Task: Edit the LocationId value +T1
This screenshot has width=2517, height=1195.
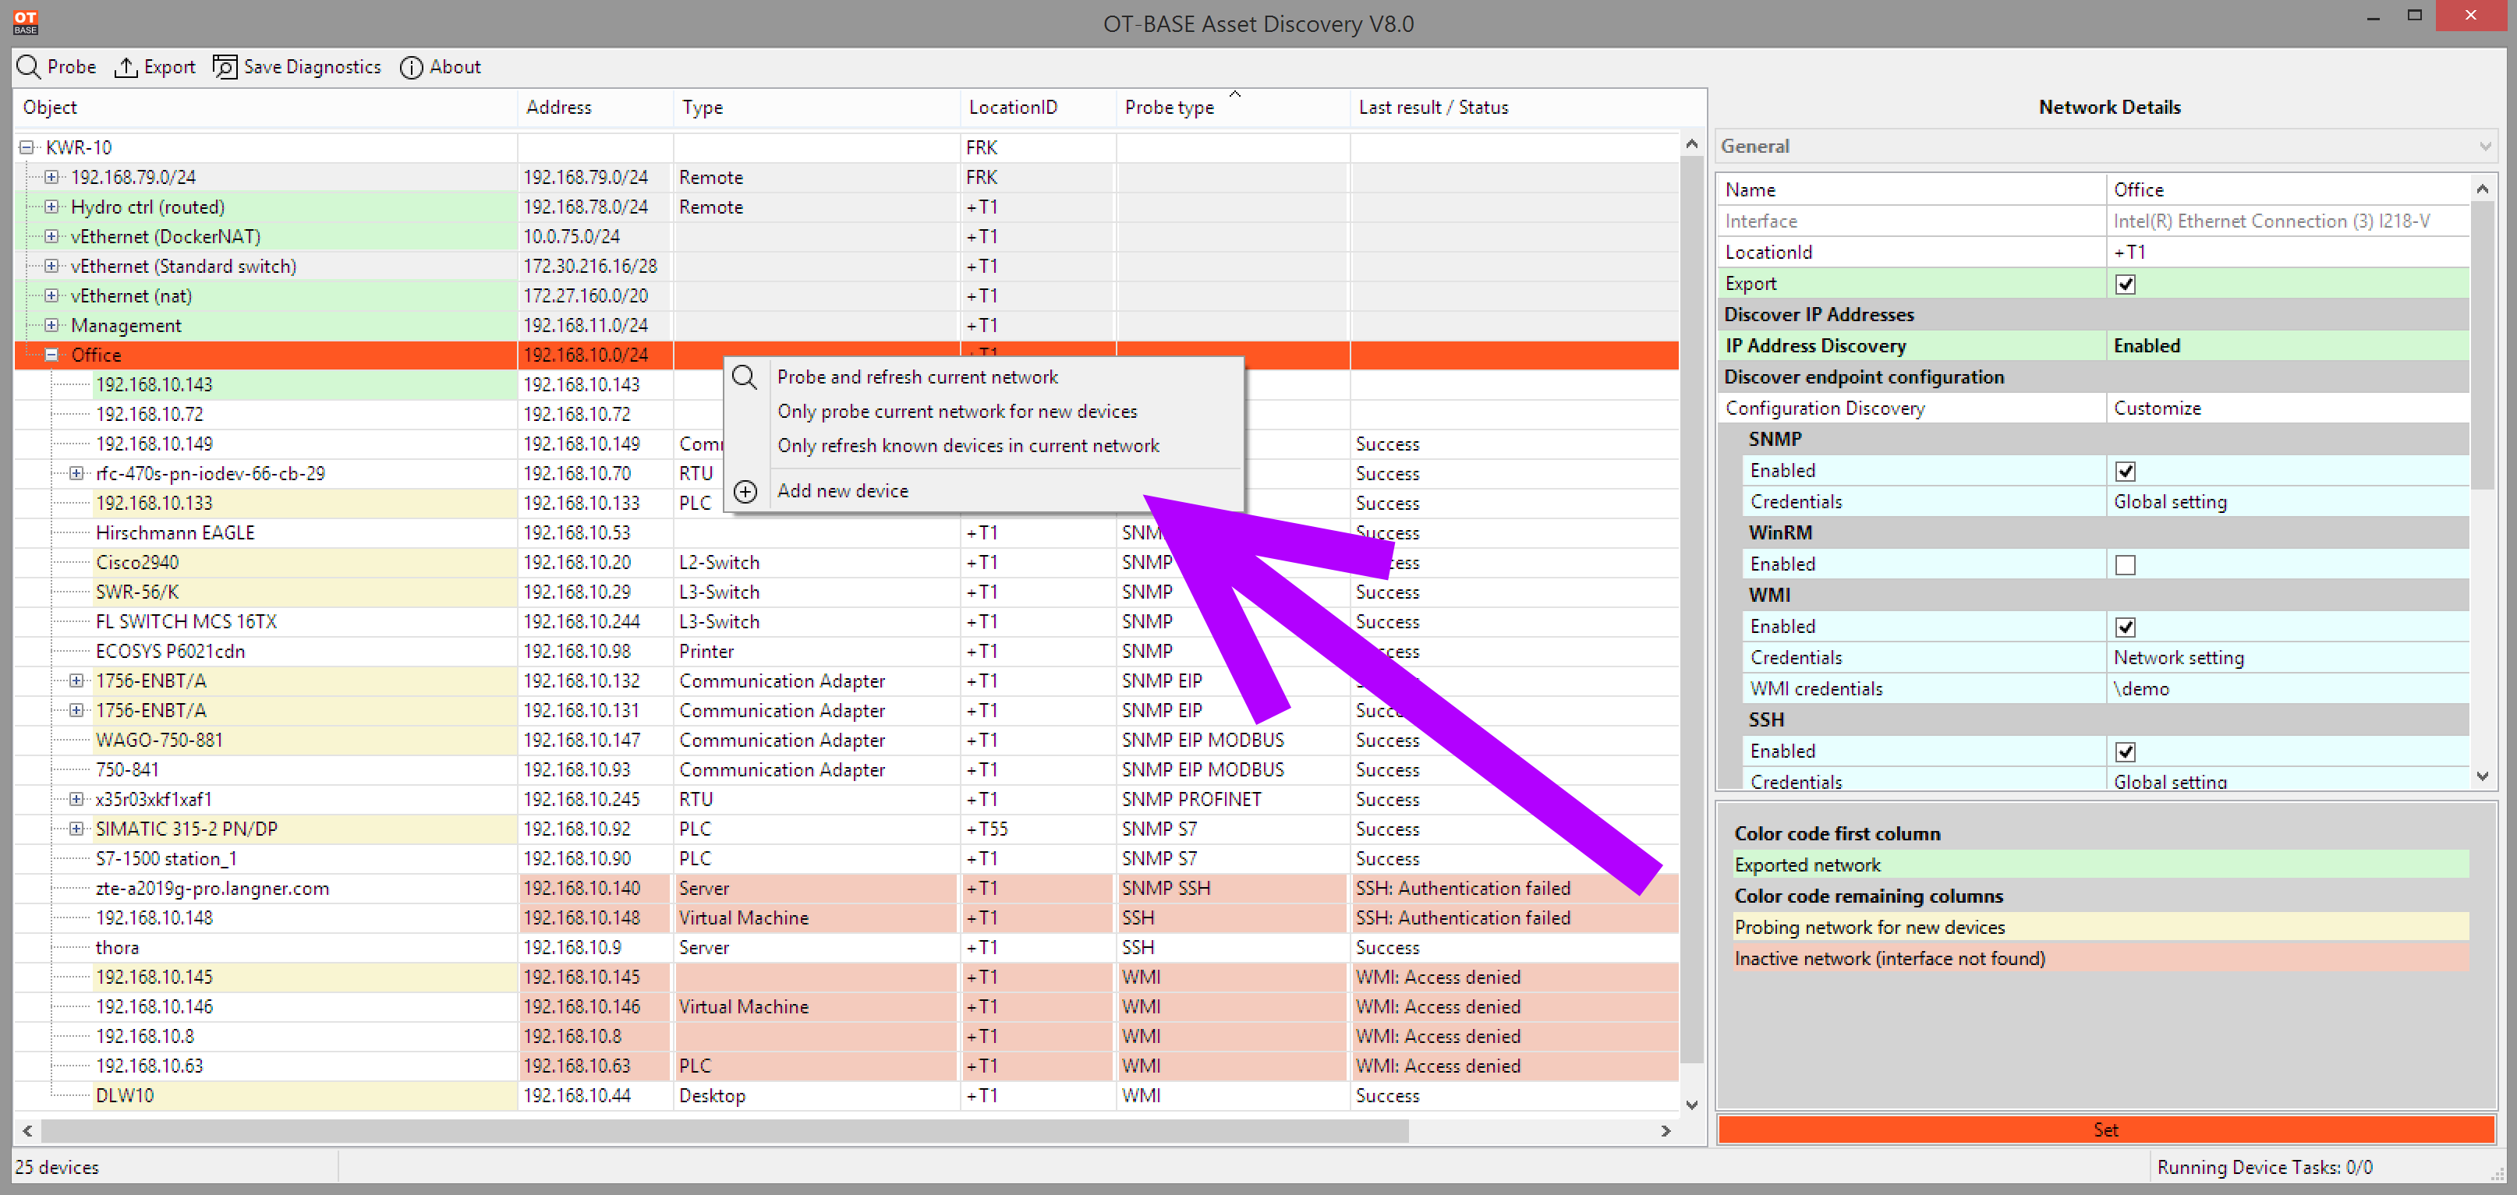Action: tap(2288, 252)
